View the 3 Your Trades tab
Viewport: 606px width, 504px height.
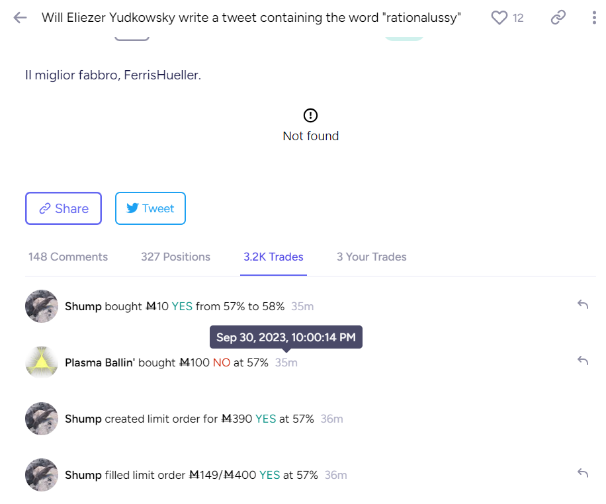coord(371,257)
